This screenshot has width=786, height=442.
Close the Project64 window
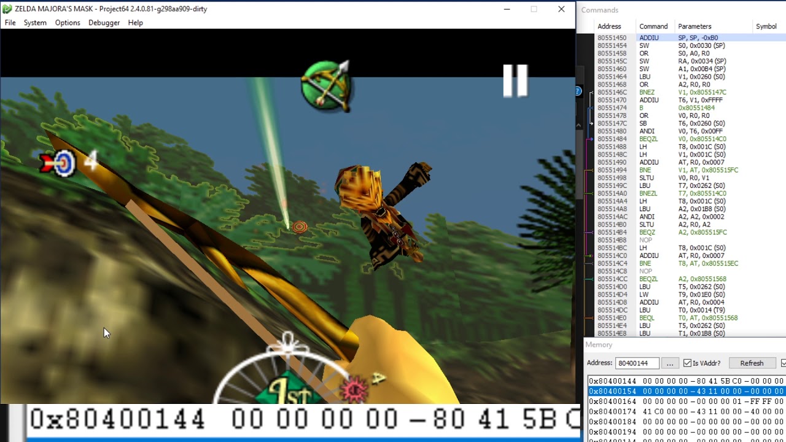pos(561,9)
